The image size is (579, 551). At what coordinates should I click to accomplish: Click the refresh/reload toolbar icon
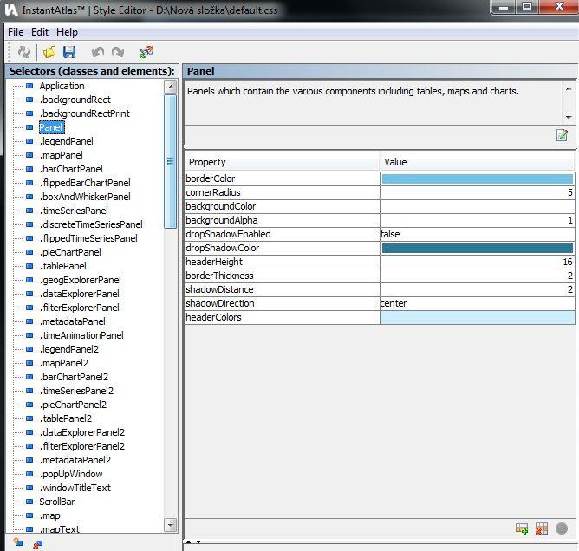24,52
